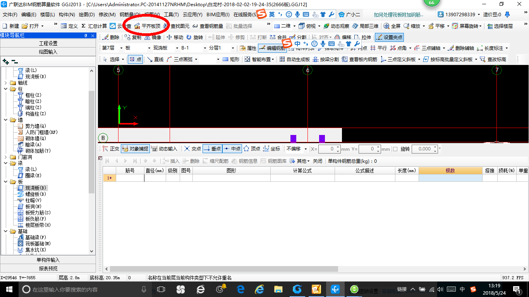Image resolution: width=529 pixels, height=297 pixels.
Task: Click the navigation tree vertical scrollbar
Action: tap(92, 142)
